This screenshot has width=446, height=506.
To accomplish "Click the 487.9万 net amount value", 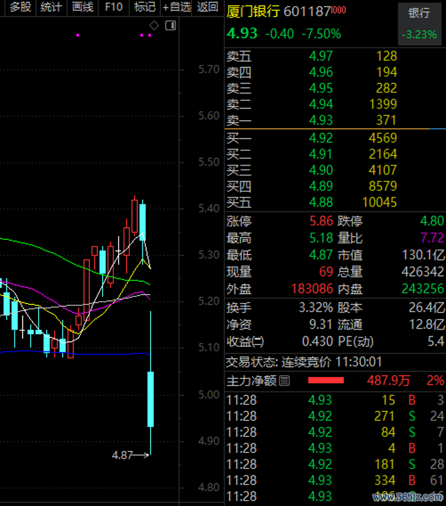I will click(388, 381).
